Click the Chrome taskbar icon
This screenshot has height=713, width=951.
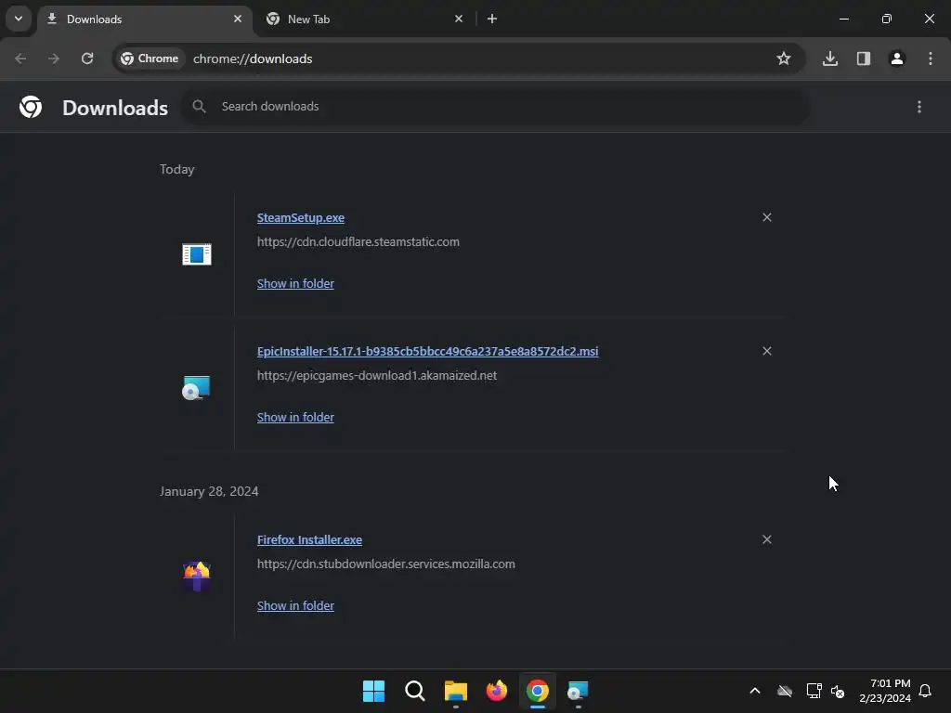[x=538, y=691]
